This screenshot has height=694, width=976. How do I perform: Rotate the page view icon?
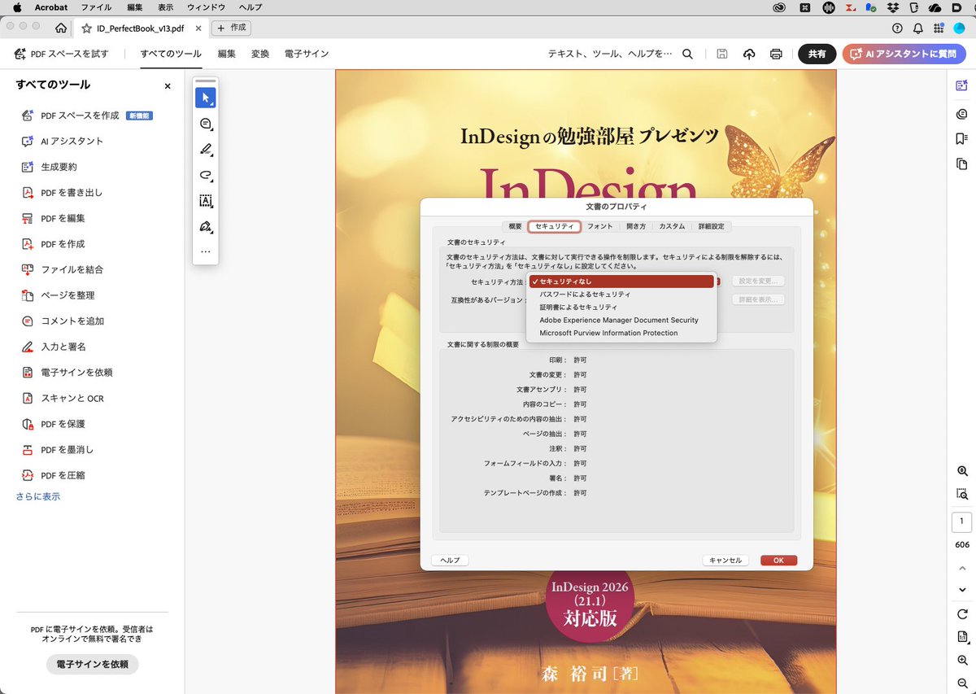962,614
